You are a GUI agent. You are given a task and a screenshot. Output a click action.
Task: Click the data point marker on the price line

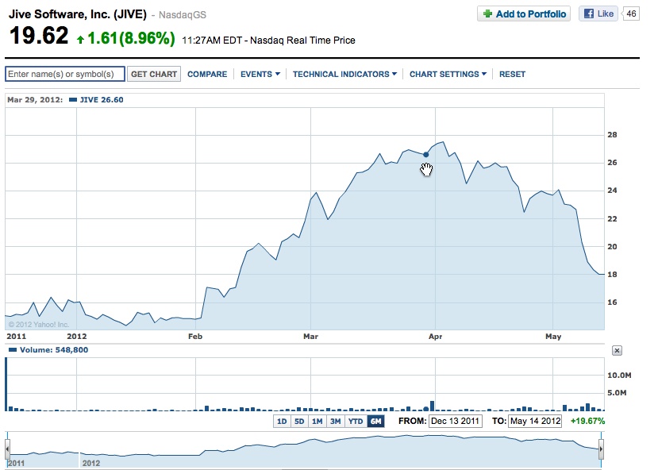426,155
